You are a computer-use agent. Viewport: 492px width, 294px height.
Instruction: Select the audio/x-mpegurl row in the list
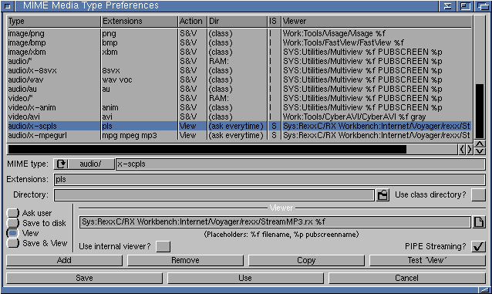[239, 135]
